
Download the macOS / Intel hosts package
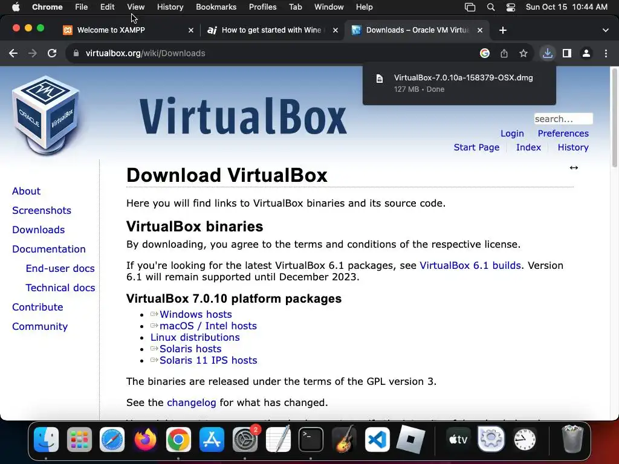(208, 326)
